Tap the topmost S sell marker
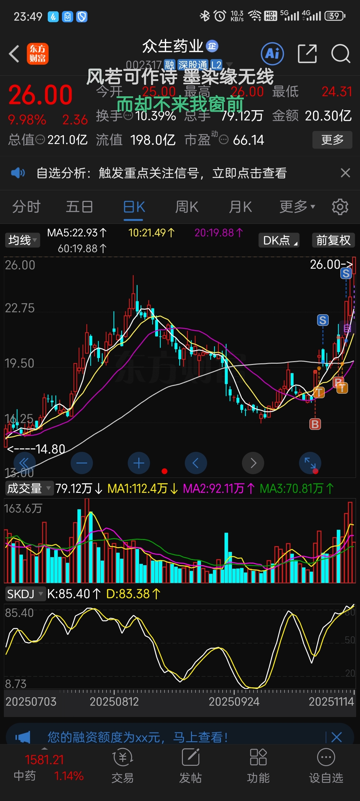This screenshot has height=801, width=360. [x=346, y=274]
